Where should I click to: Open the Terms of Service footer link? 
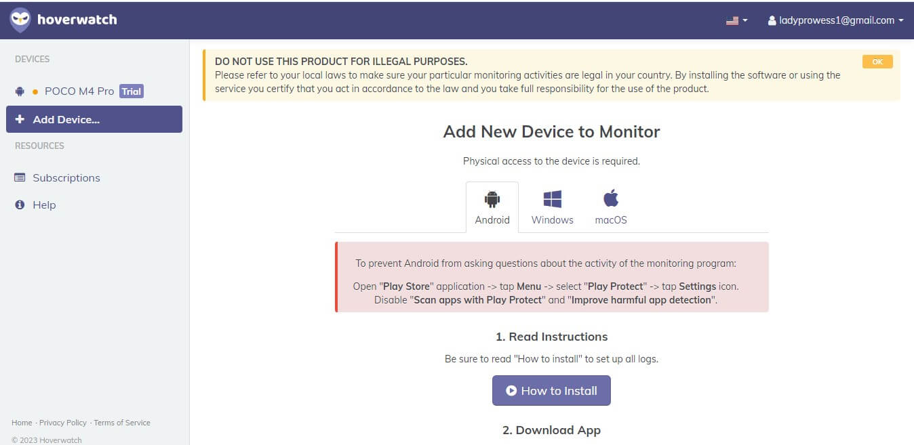coord(122,423)
